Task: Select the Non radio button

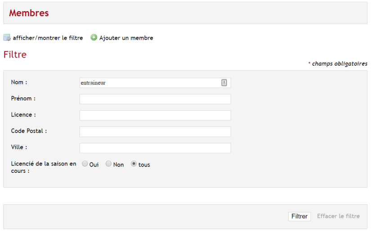Action: (108, 164)
